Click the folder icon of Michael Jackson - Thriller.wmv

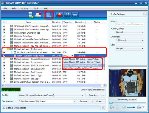coord(8,49)
